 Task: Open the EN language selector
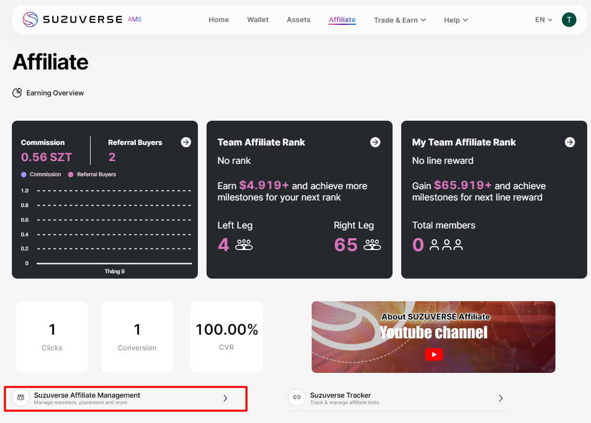(x=544, y=20)
